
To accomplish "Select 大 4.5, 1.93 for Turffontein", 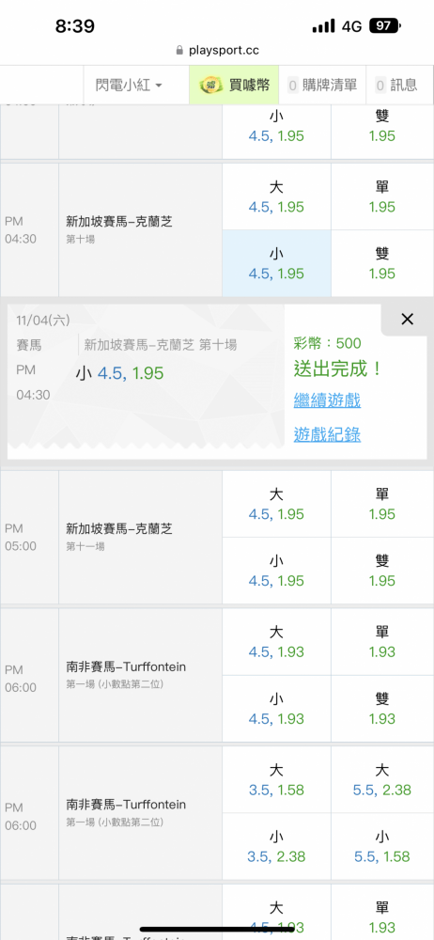I will click(276, 641).
